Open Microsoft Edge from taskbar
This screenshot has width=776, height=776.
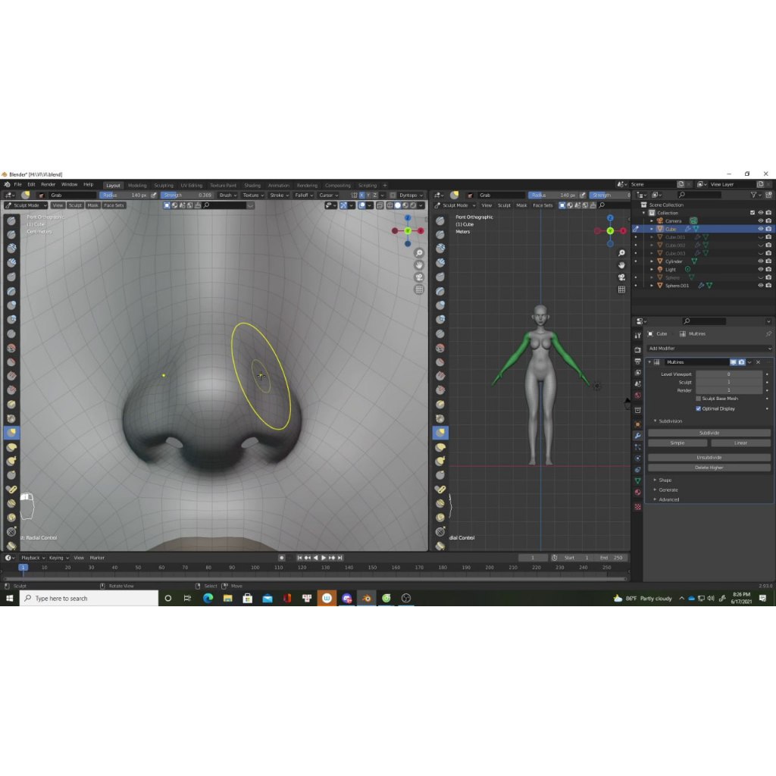(x=208, y=599)
